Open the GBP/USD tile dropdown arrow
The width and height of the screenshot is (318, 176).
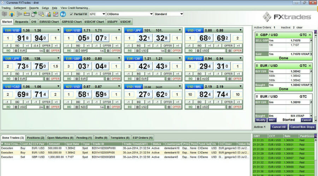tap(119, 30)
